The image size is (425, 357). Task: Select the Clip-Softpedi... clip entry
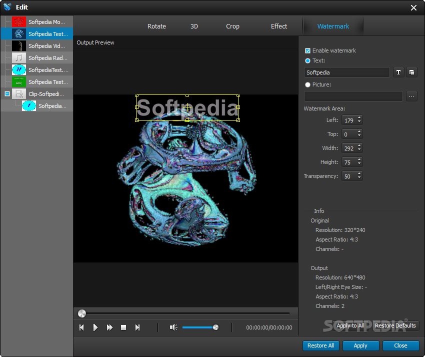coord(37,94)
